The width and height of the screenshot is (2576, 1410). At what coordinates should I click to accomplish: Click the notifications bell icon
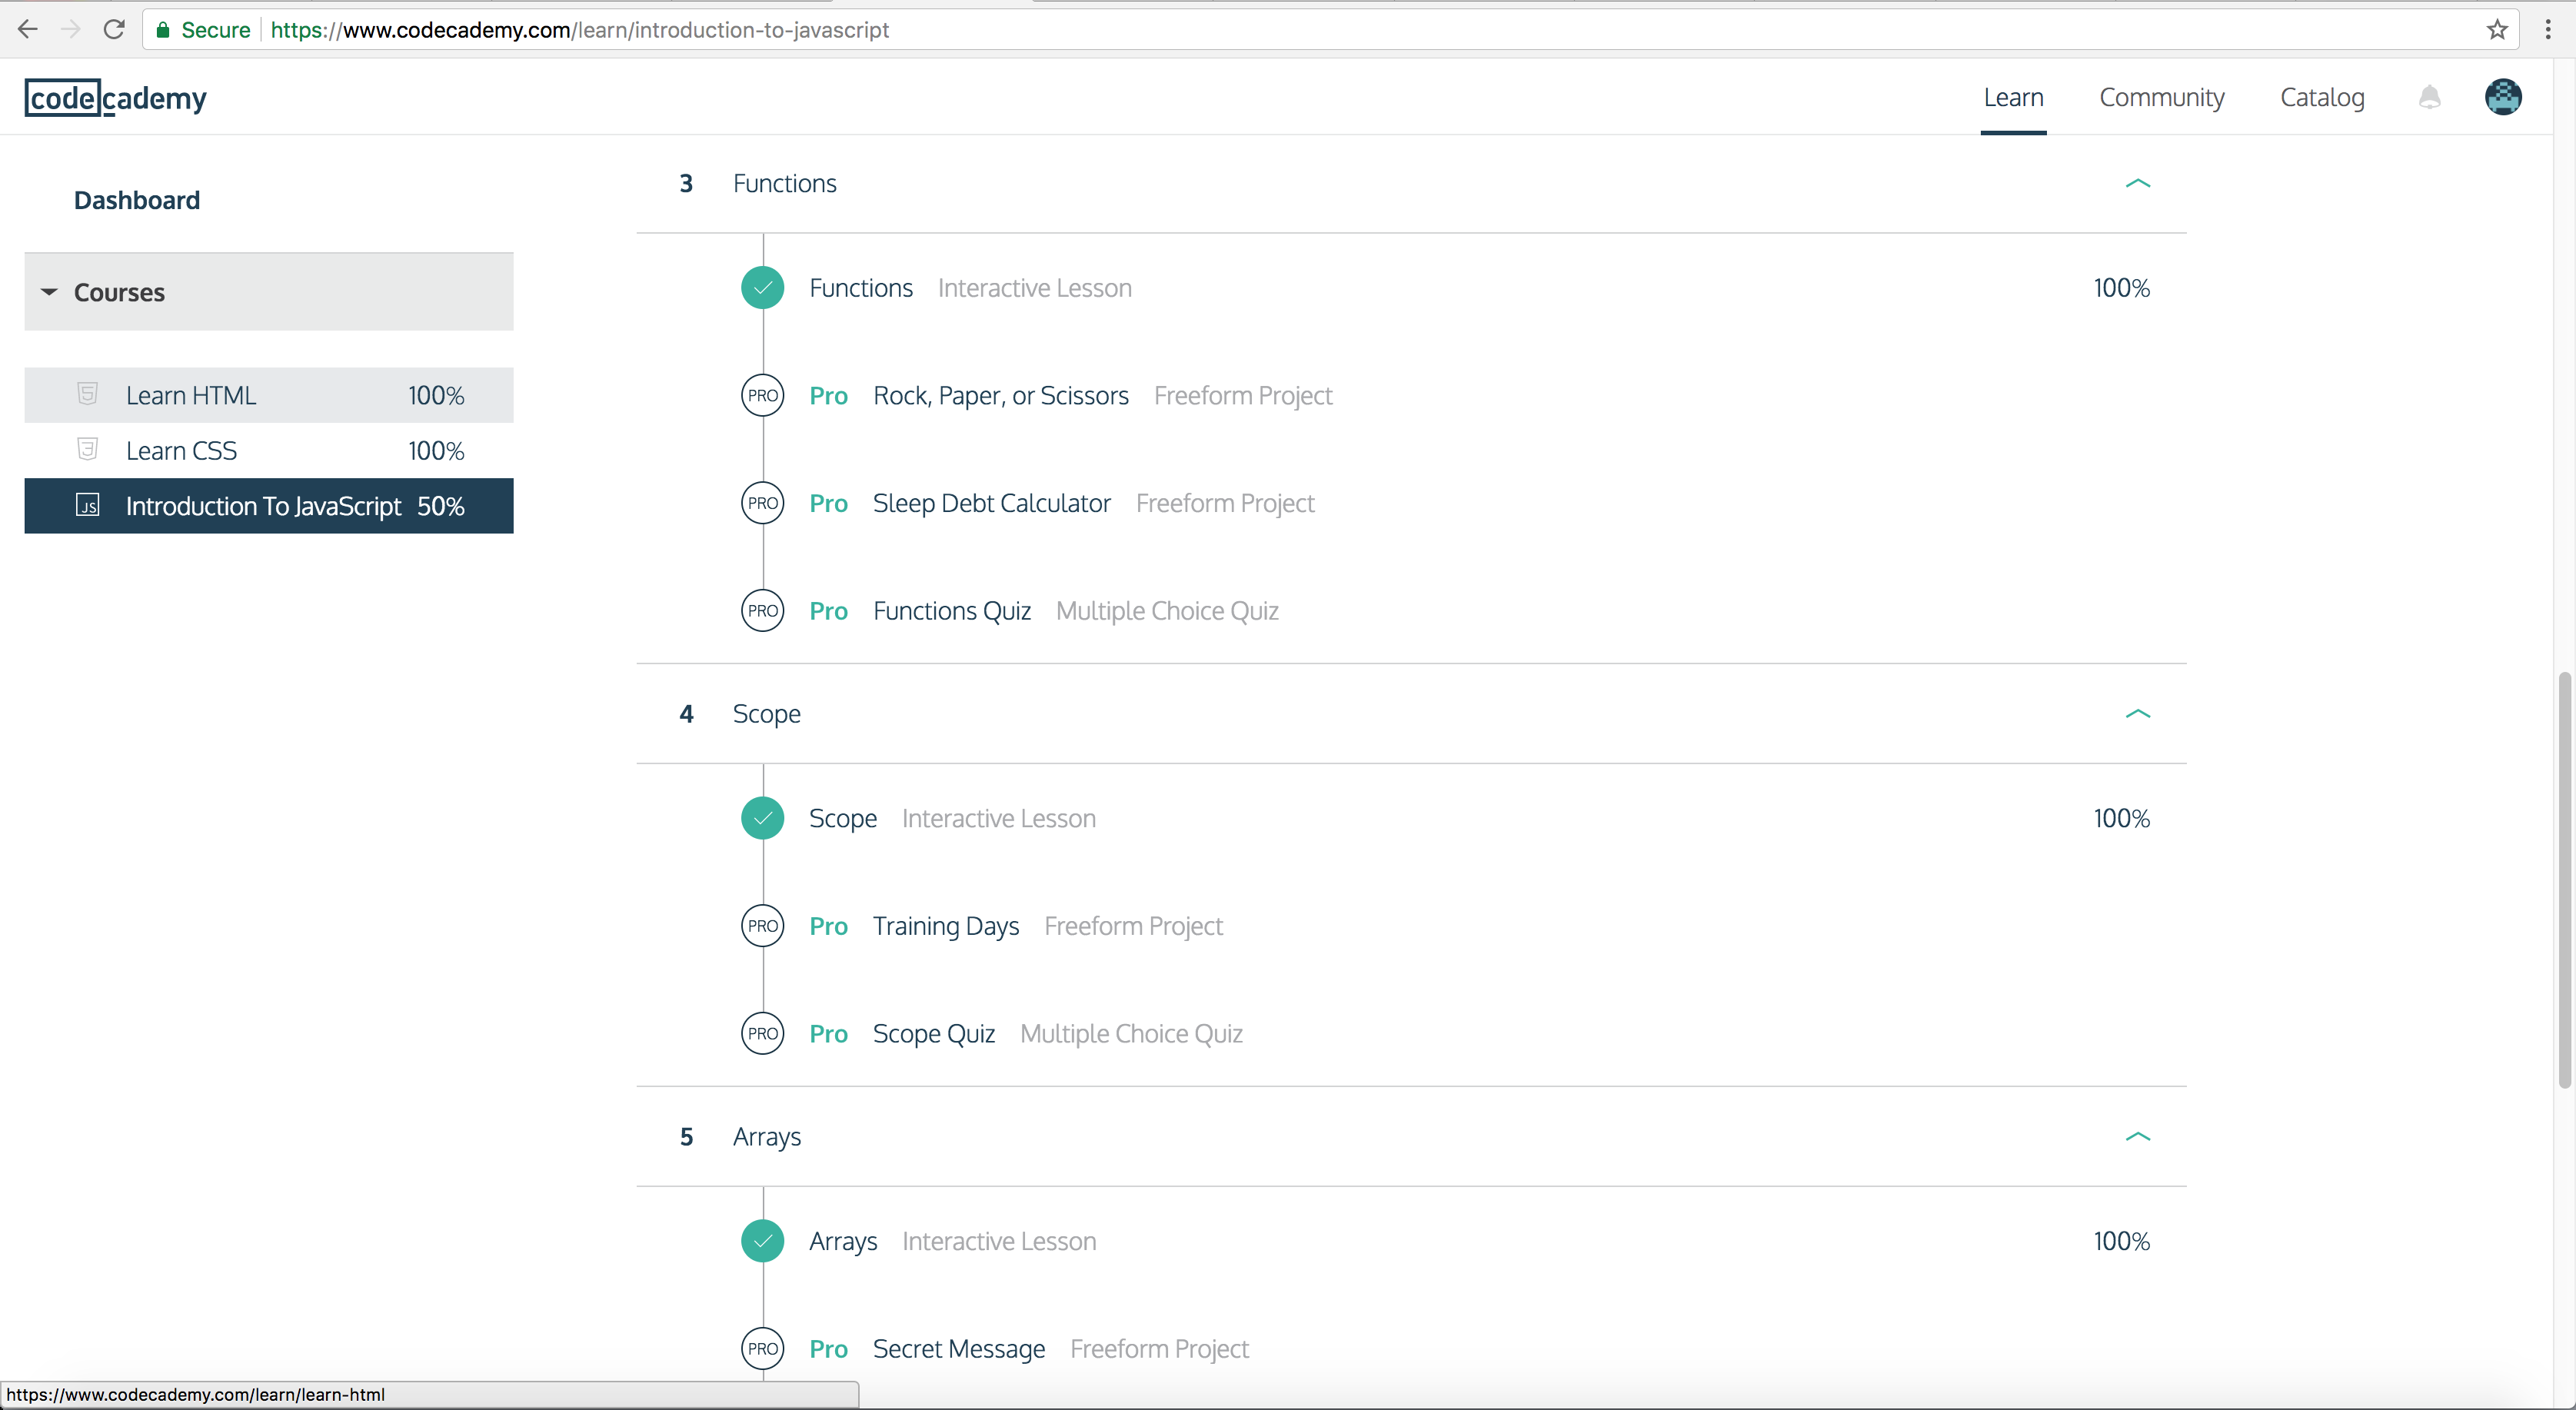pos(2429,97)
